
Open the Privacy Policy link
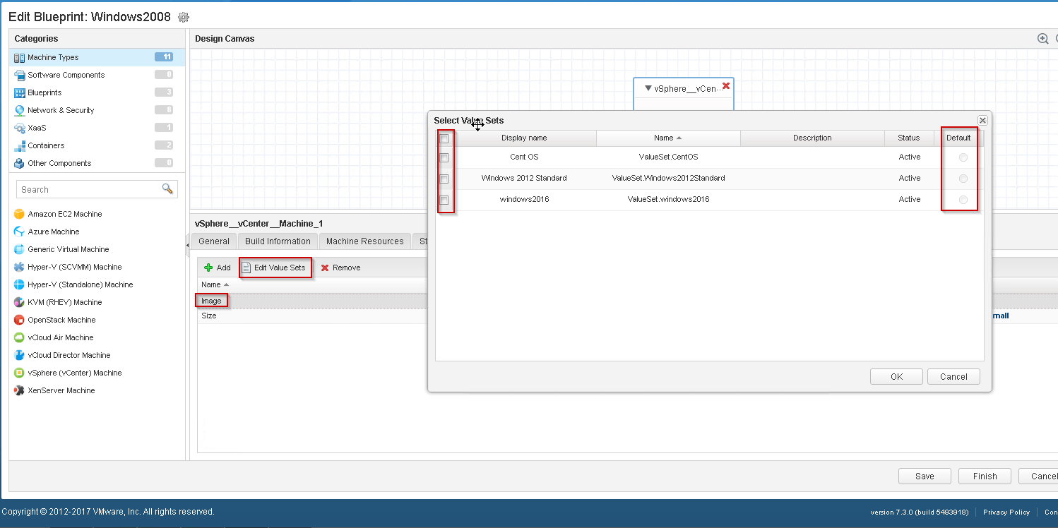click(x=1006, y=512)
